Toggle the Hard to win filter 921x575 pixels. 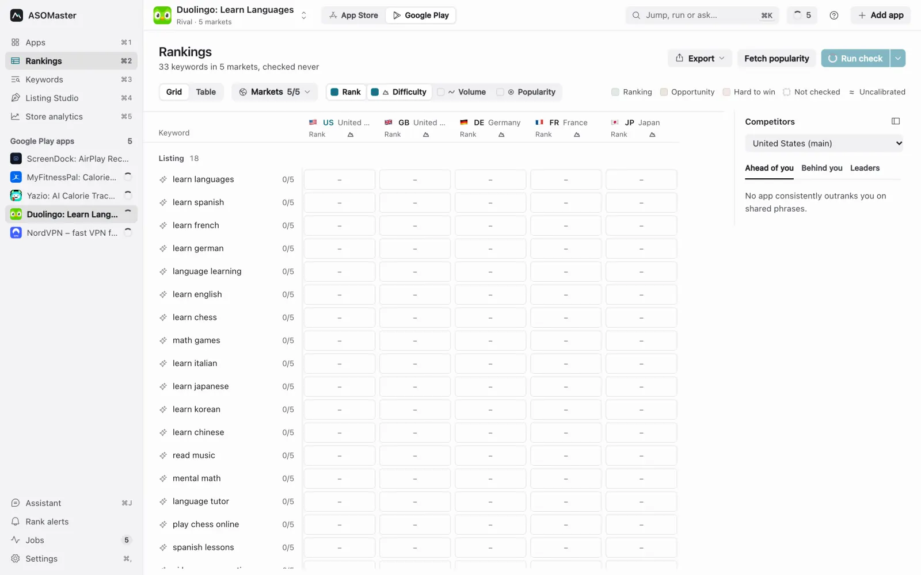(x=749, y=92)
